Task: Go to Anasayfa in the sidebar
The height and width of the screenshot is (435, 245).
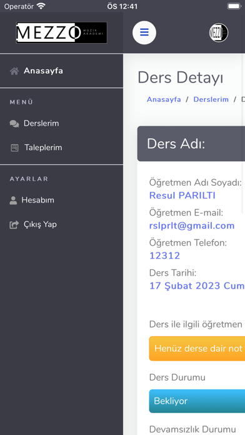Action: click(43, 71)
